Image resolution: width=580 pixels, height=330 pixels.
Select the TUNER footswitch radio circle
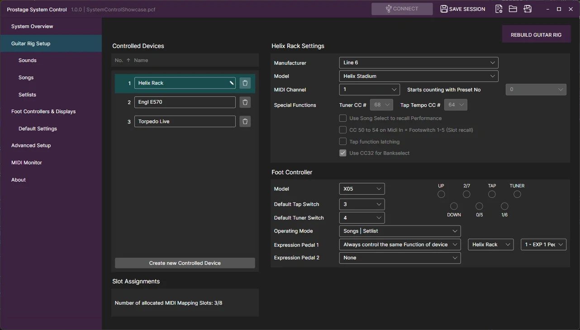517,194
